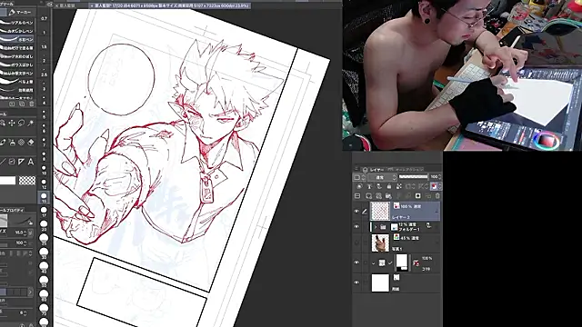This screenshot has height=327, width=582.
Task: Toggle visibility of フォルダー 1 layer folder
Action: pos(356,226)
